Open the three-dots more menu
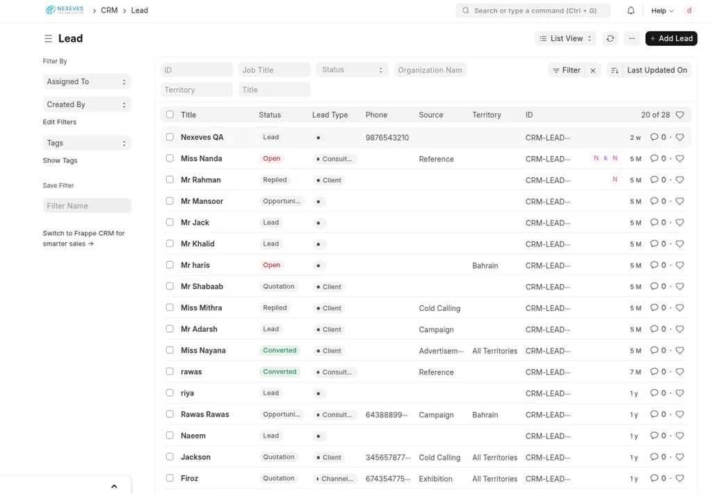 click(631, 39)
